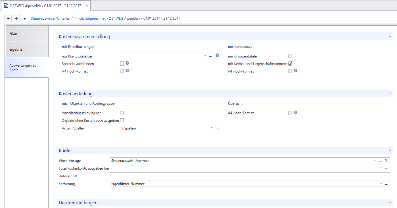
Task: Switch to the Filter tab
Action: pyautogui.click(x=27, y=33)
